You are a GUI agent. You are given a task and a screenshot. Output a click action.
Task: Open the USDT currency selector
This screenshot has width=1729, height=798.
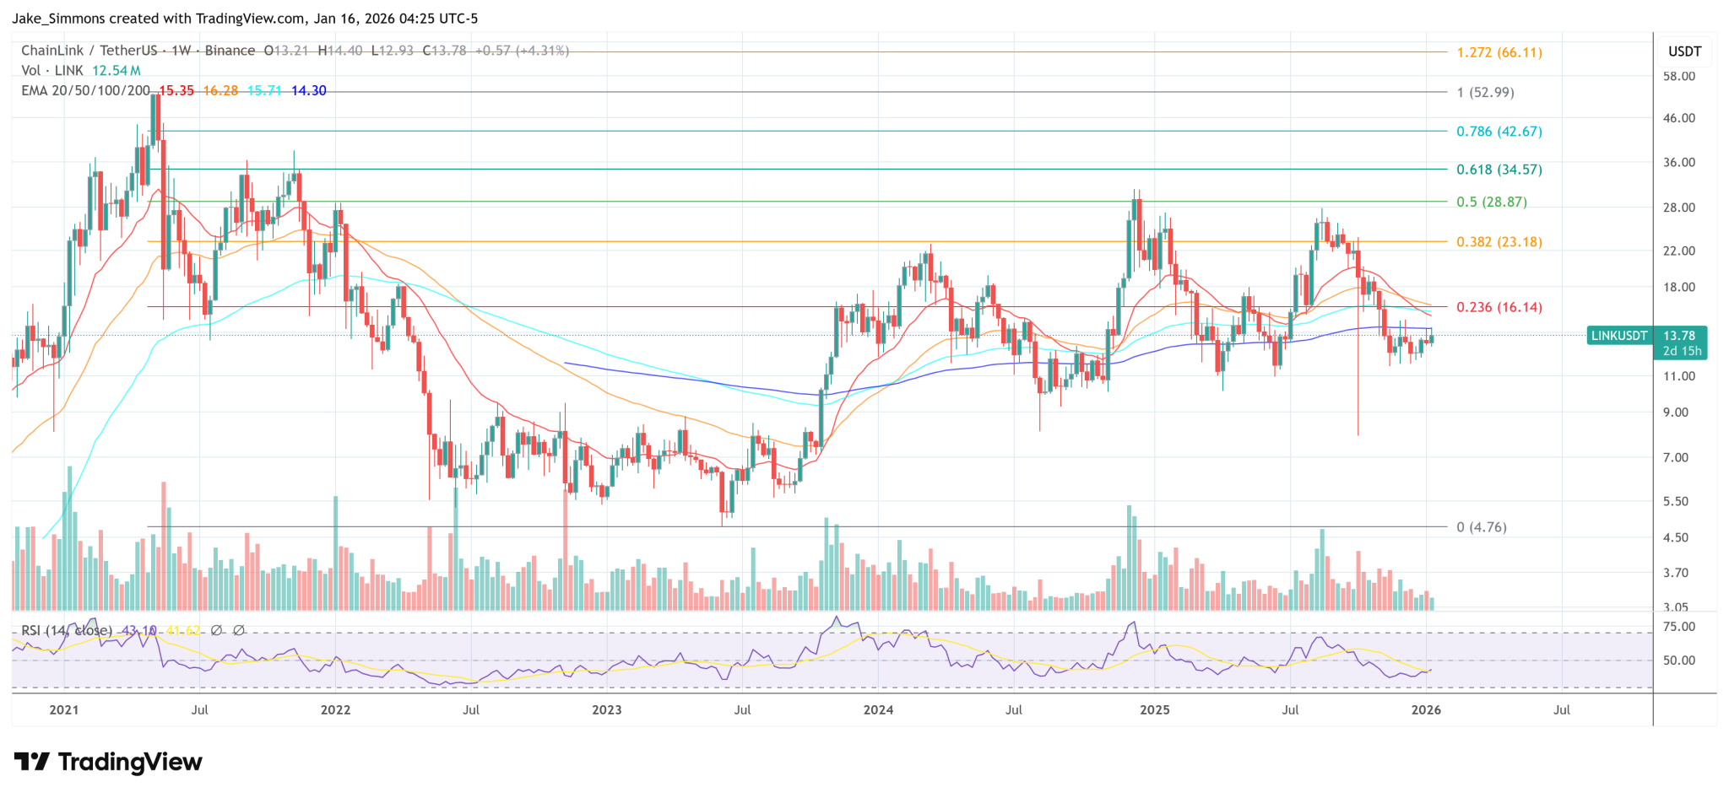[1684, 51]
